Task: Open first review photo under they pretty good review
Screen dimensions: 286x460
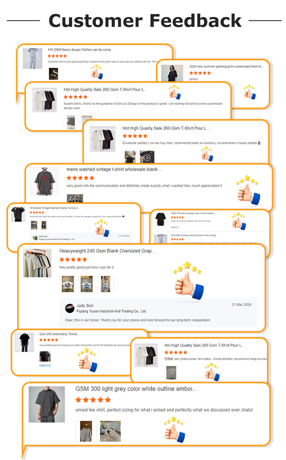Action: (x=67, y=284)
